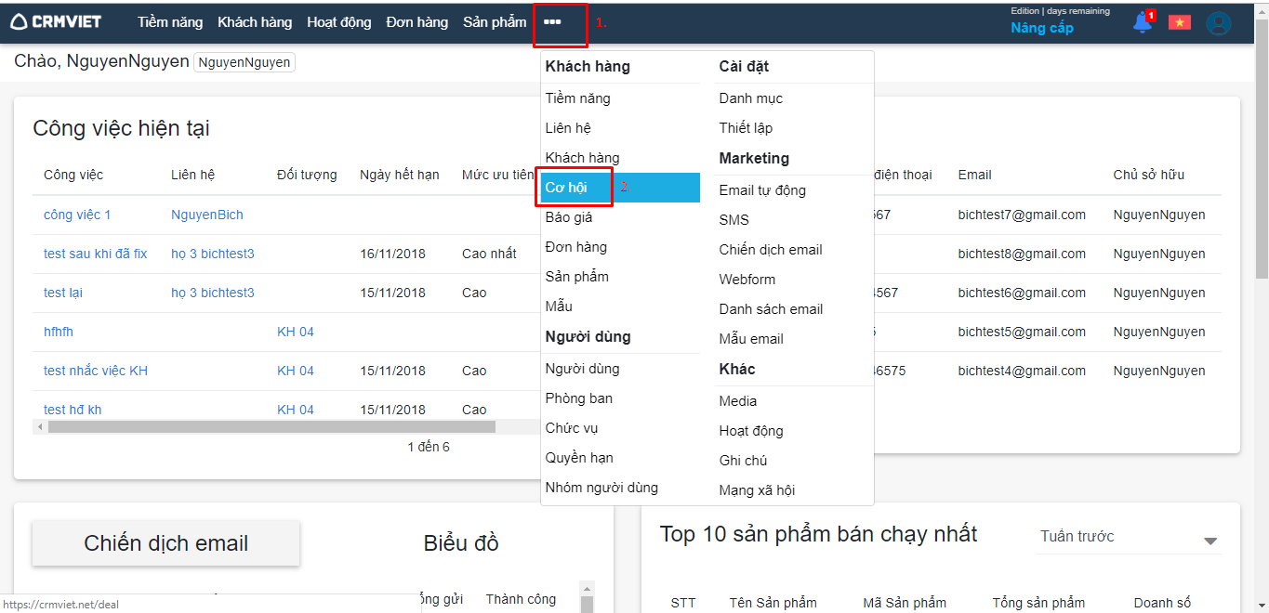
Task: Open contact link NguyenBich
Action: 206,215
